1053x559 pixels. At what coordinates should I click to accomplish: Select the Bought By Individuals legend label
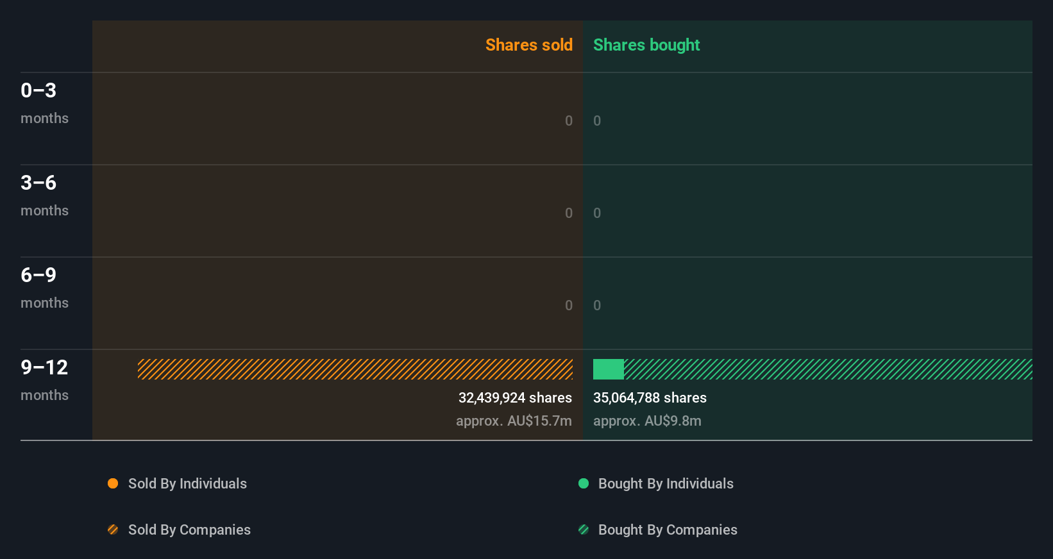666,484
